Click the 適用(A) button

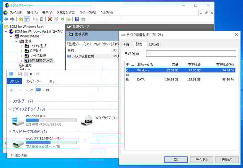(x=227, y=159)
